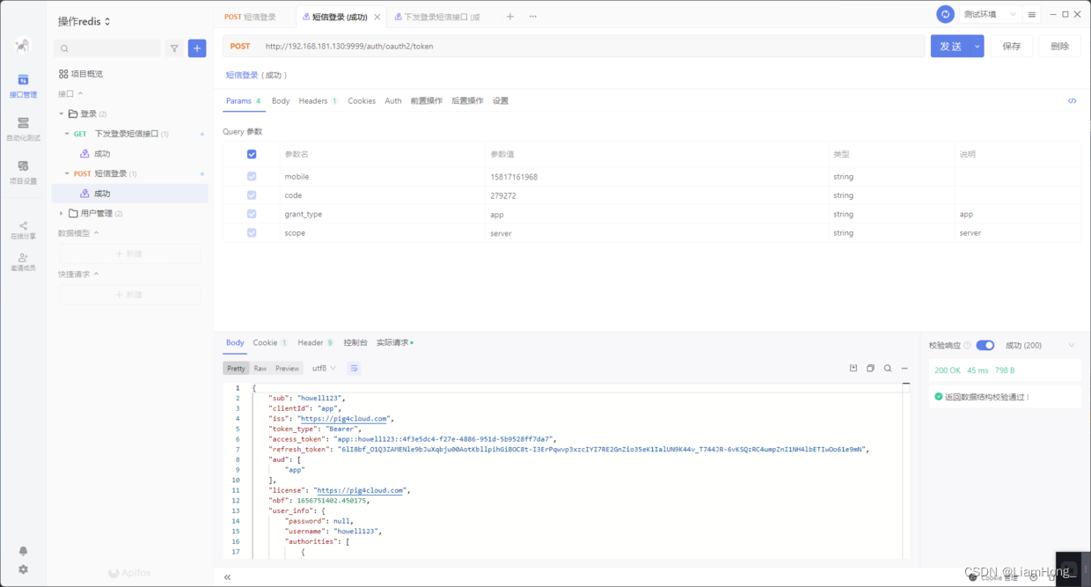Click the request URL input field
Screen dimensions: 1091x587
click(589, 47)
